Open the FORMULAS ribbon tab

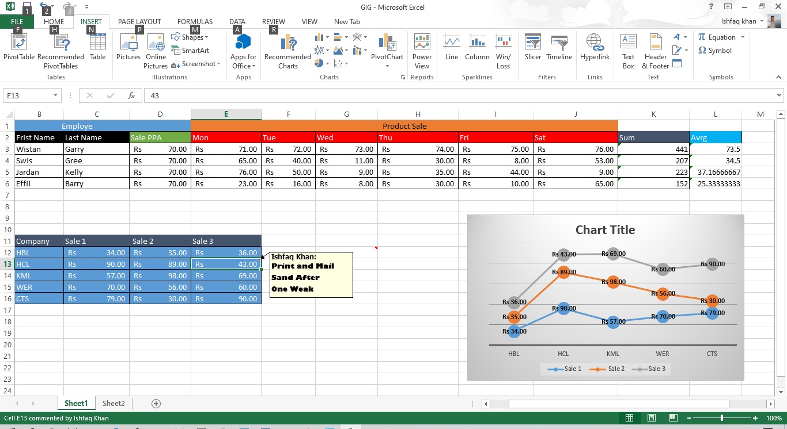click(x=195, y=22)
